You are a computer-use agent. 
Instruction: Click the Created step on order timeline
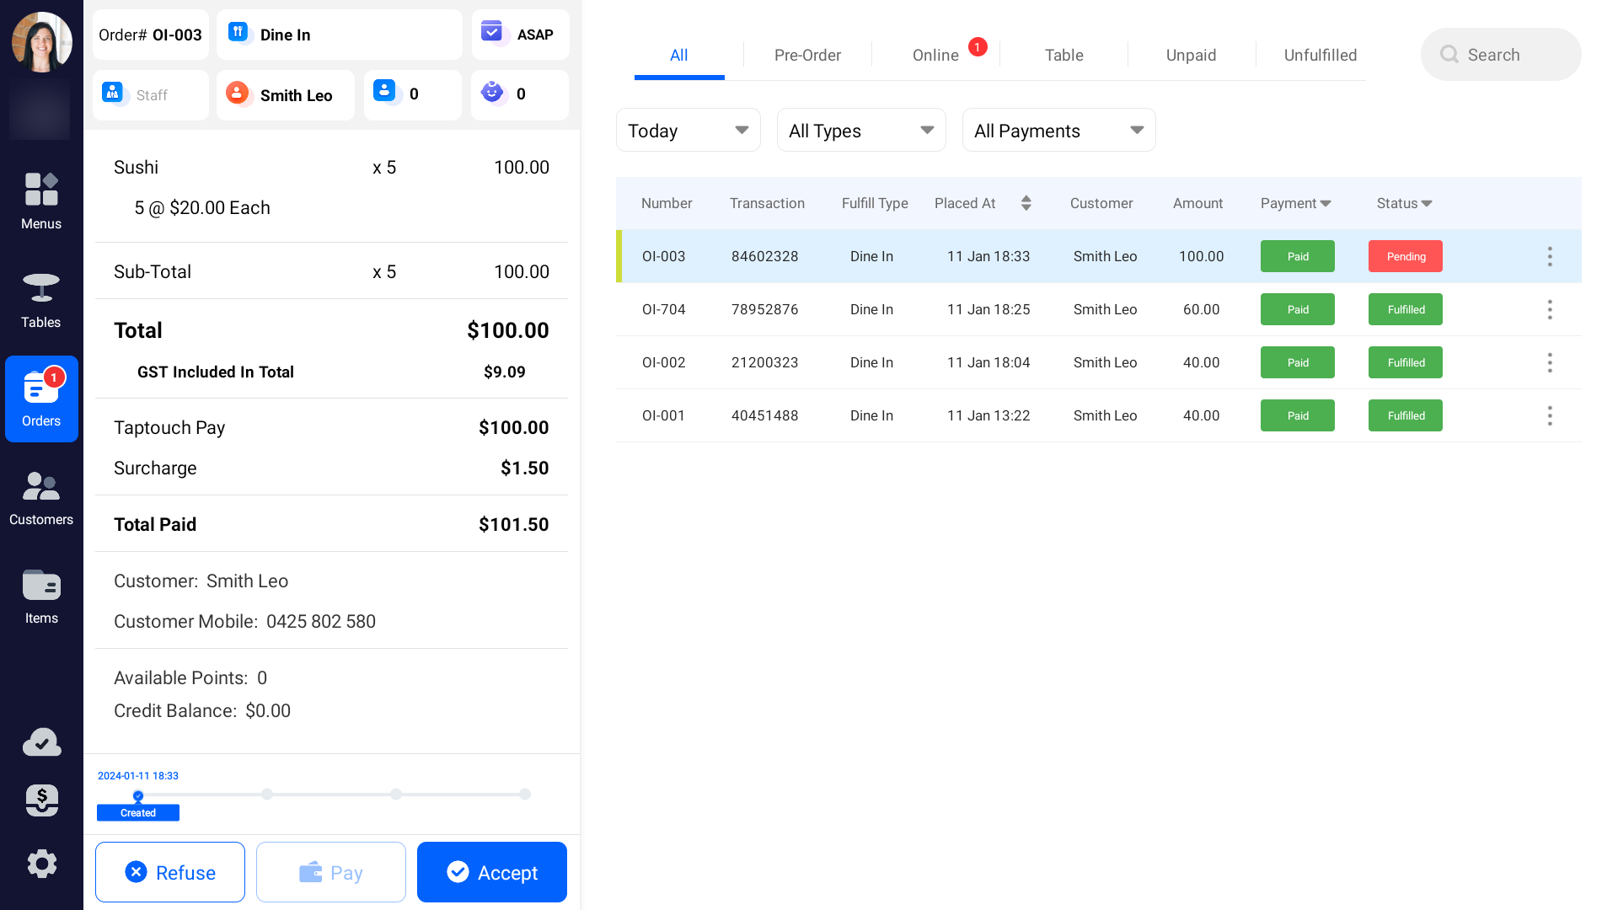138,812
